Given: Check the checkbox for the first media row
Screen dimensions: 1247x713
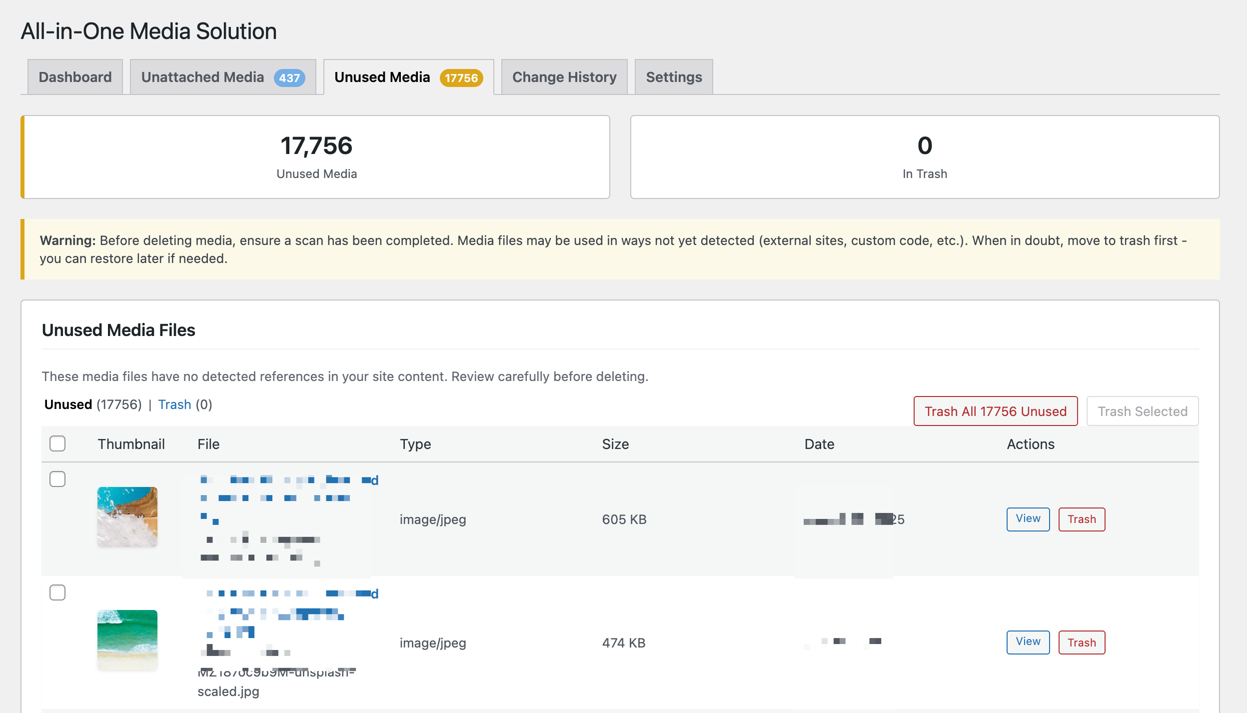Looking at the screenshot, I should tap(57, 479).
